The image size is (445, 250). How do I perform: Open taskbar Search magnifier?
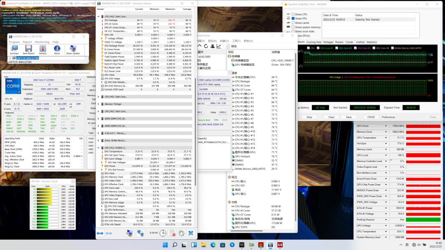point(175,245)
